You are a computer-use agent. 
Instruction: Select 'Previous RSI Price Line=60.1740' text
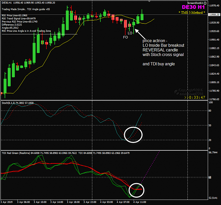coord(19,21)
